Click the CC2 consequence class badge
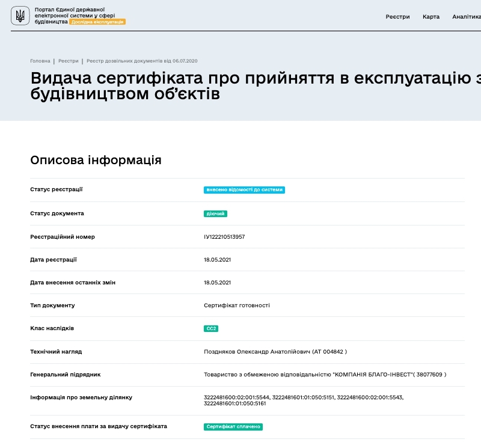The image size is (481, 442). (x=211, y=328)
